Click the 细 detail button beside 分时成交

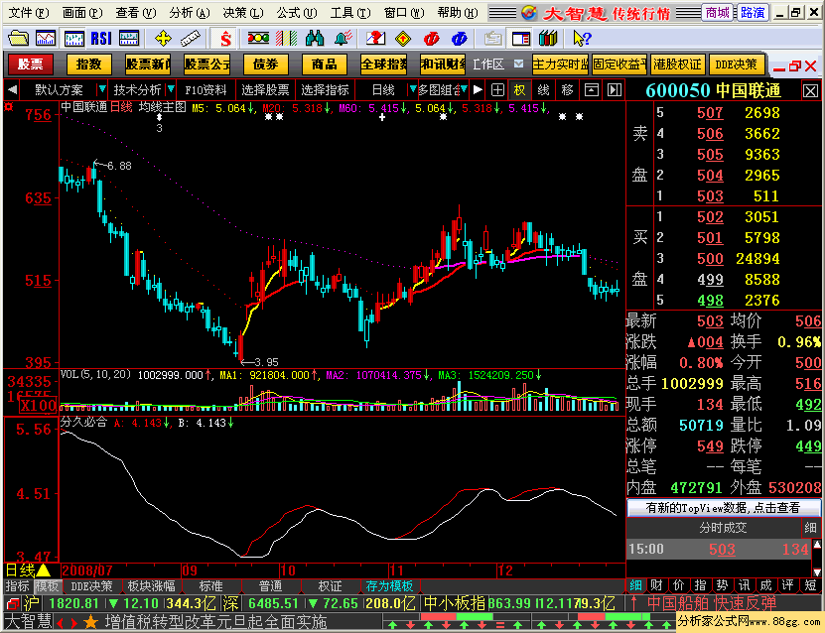809,527
